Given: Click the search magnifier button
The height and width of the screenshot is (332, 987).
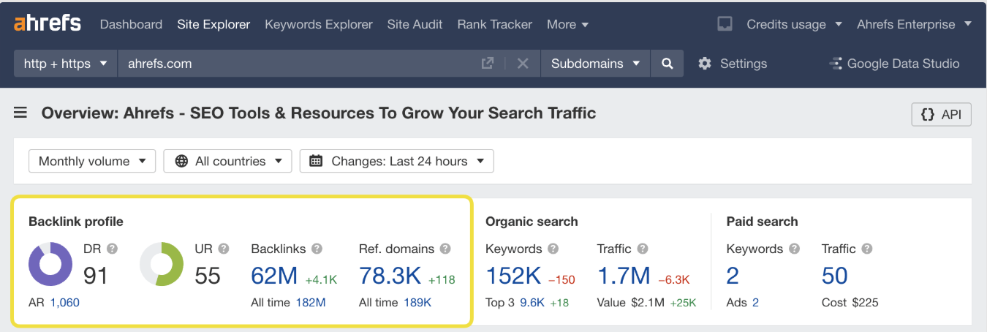Looking at the screenshot, I should (x=667, y=64).
